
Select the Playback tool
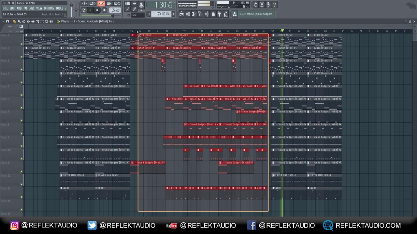(x=51, y=21)
